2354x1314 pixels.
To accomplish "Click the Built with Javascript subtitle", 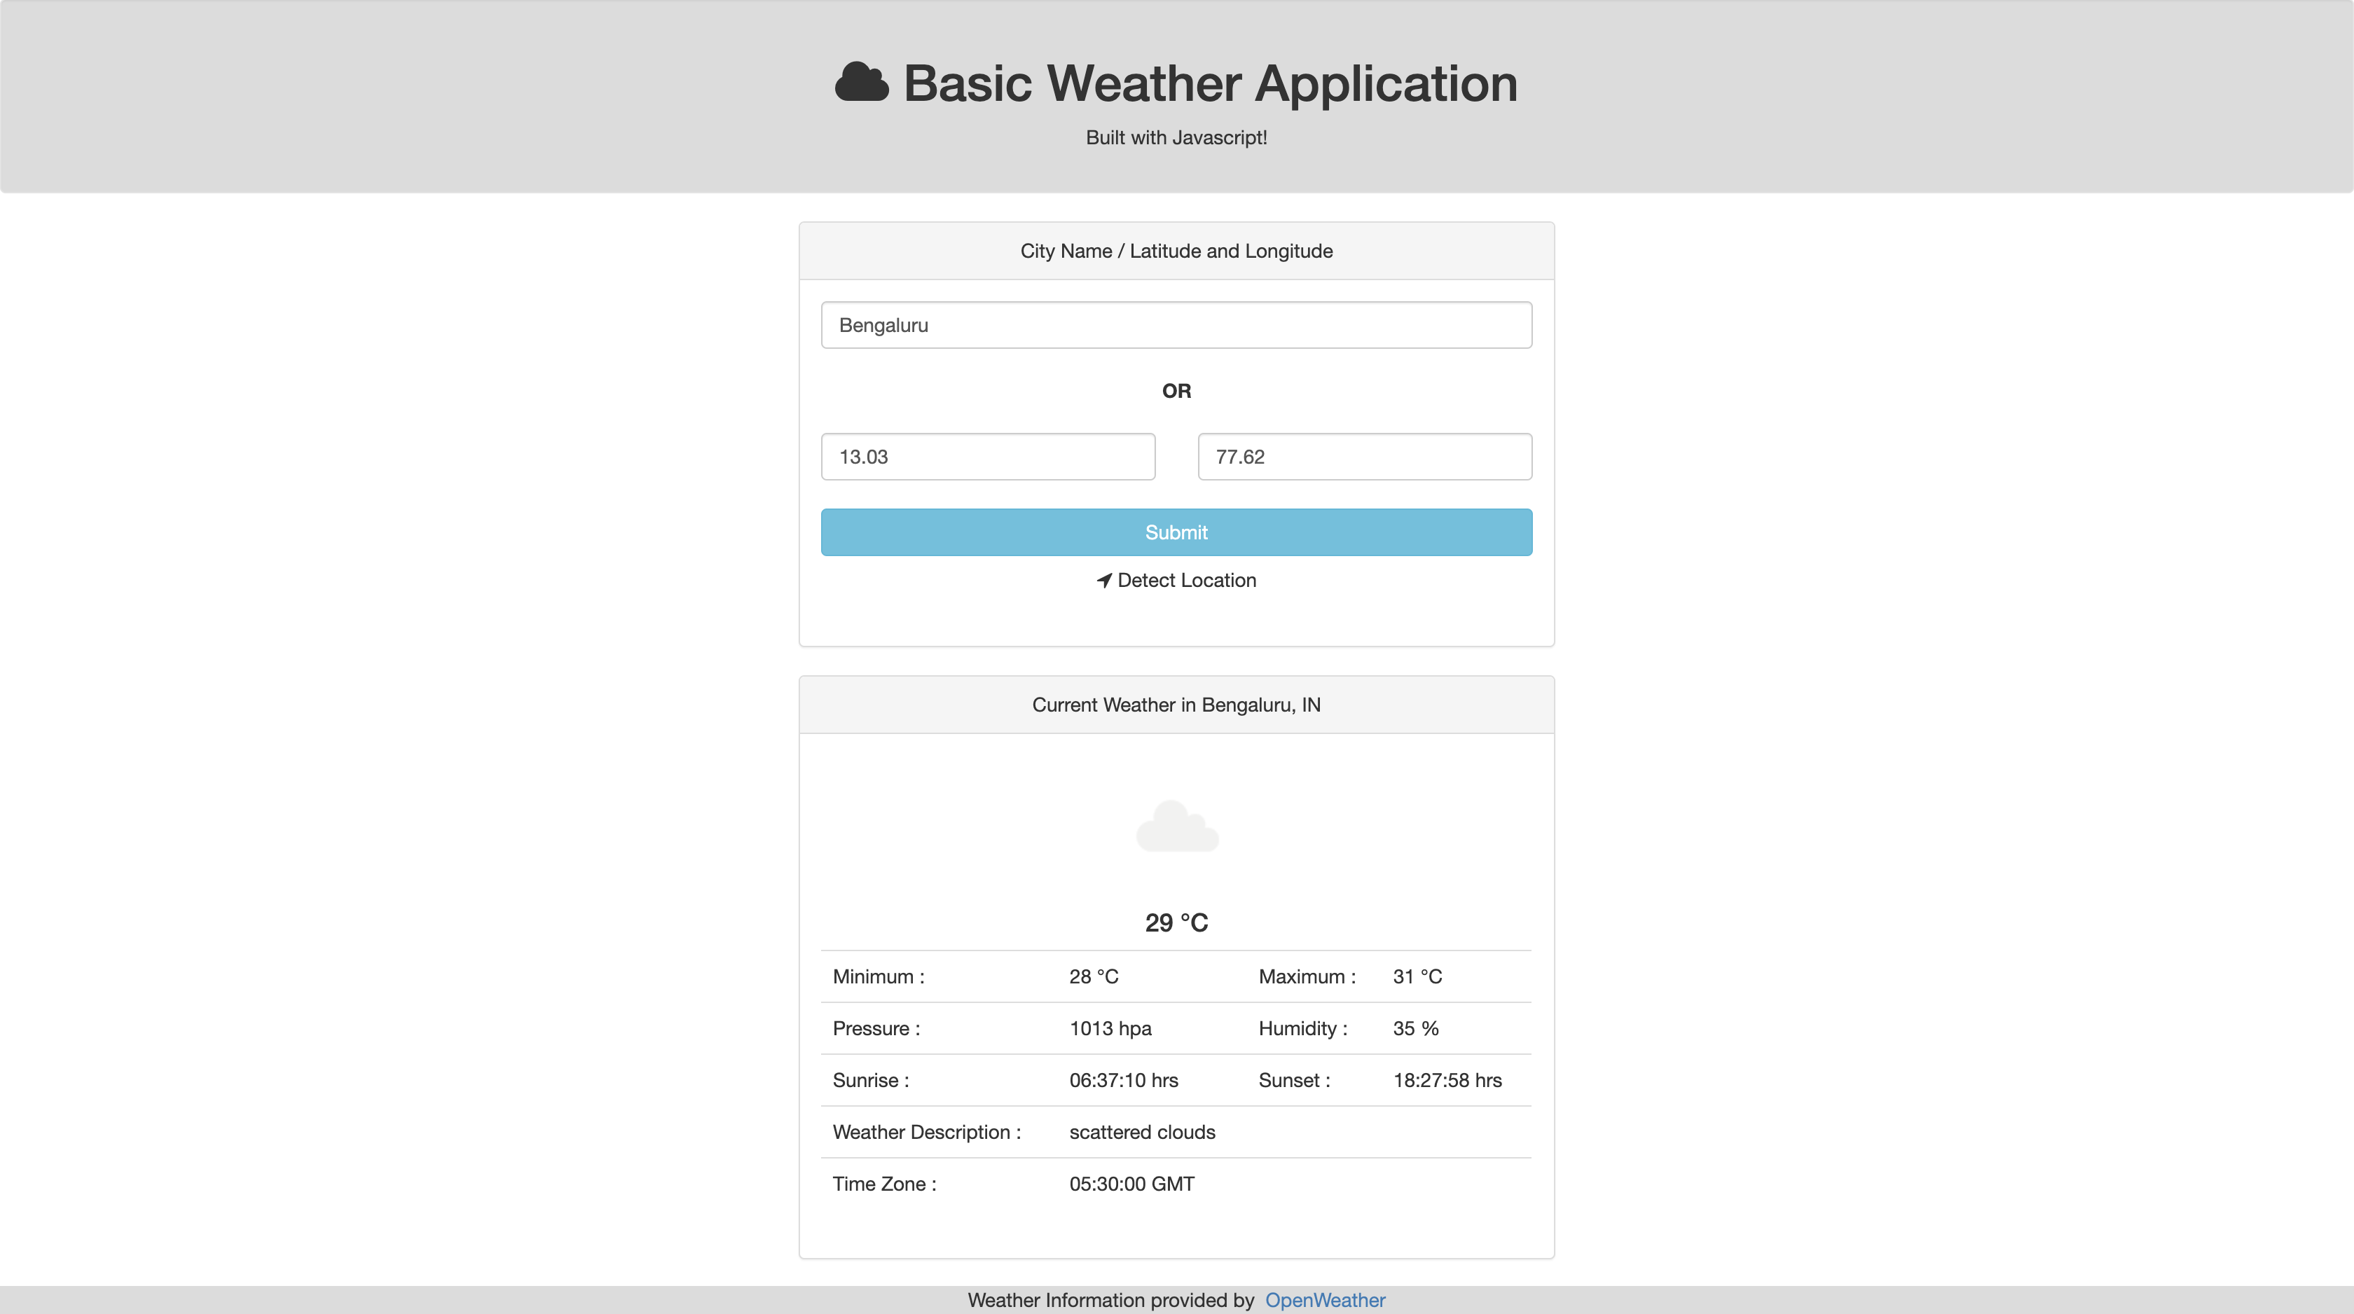I will (1176, 138).
